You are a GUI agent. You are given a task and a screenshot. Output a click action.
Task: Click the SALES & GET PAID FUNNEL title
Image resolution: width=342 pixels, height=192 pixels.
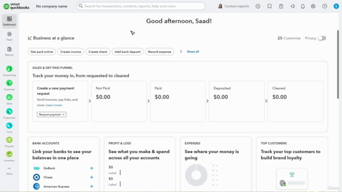pos(52,68)
